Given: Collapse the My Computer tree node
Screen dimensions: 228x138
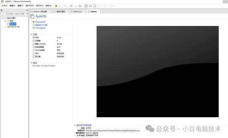Looking at the screenshot, I should (x=2, y=18).
